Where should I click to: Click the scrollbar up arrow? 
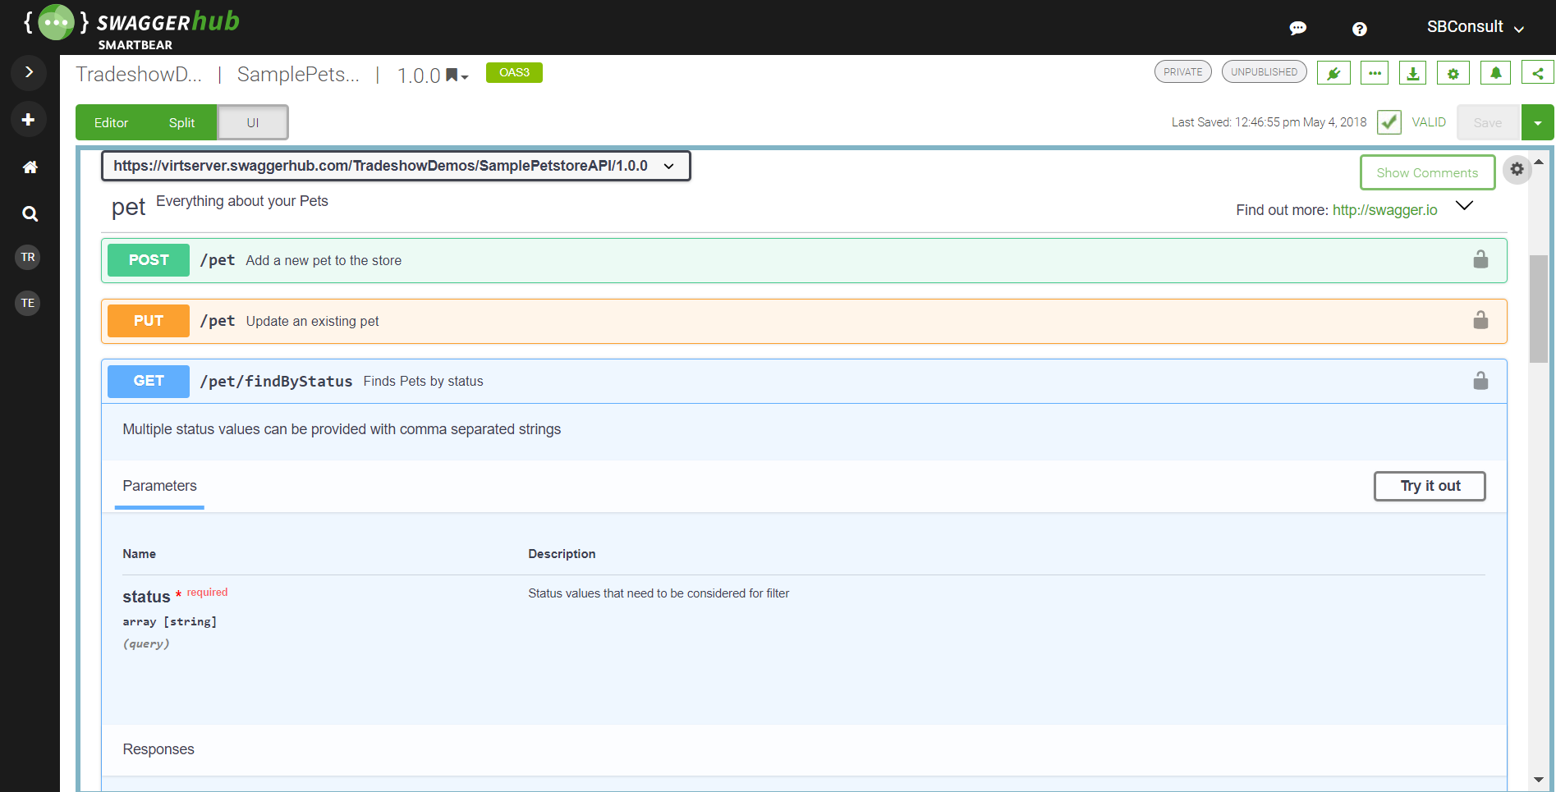point(1538,162)
